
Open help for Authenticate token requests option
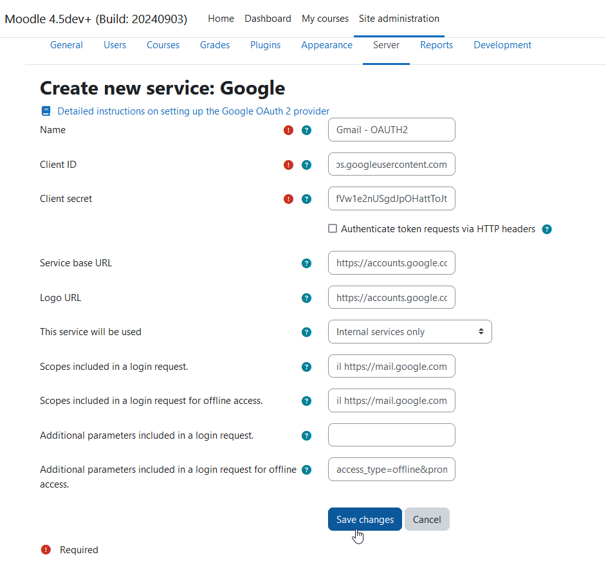tap(547, 229)
